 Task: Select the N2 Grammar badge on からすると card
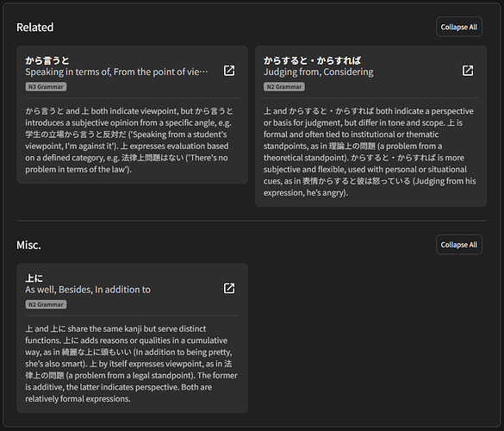284,87
